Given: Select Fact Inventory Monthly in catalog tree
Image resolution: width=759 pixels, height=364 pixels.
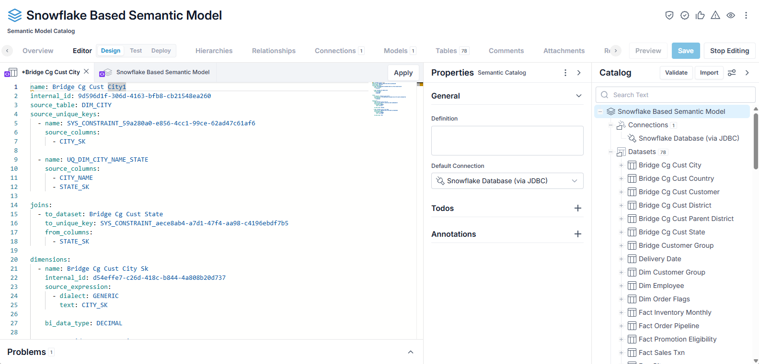Looking at the screenshot, I should pos(675,312).
